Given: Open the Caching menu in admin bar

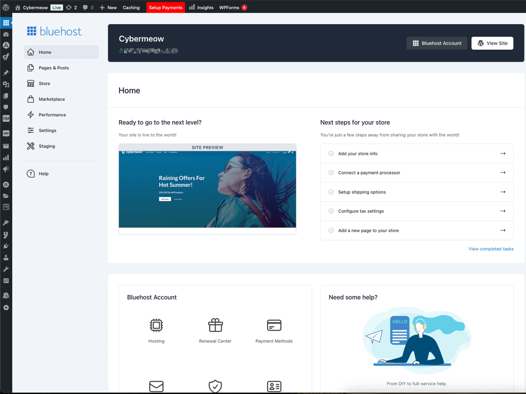Looking at the screenshot, I should [131, 7].
